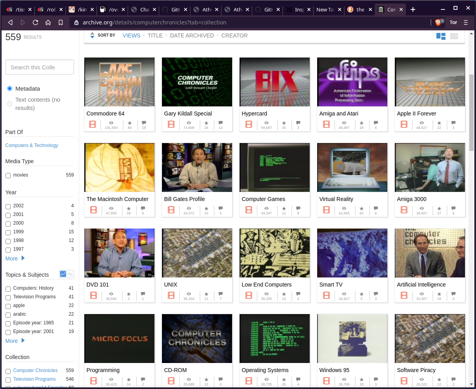Click the star icon under Low End Computers
Screen dimensions: 476x389
coord(284,294)
